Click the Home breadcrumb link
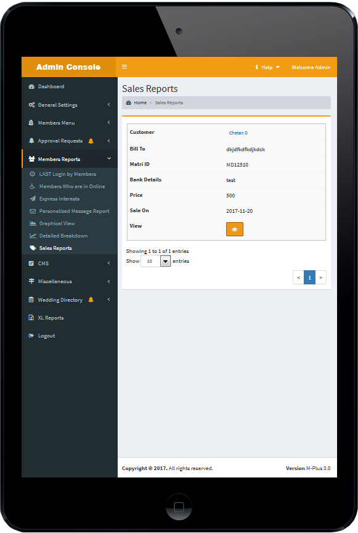Screen dimensions: 358x533 point(140,102)
